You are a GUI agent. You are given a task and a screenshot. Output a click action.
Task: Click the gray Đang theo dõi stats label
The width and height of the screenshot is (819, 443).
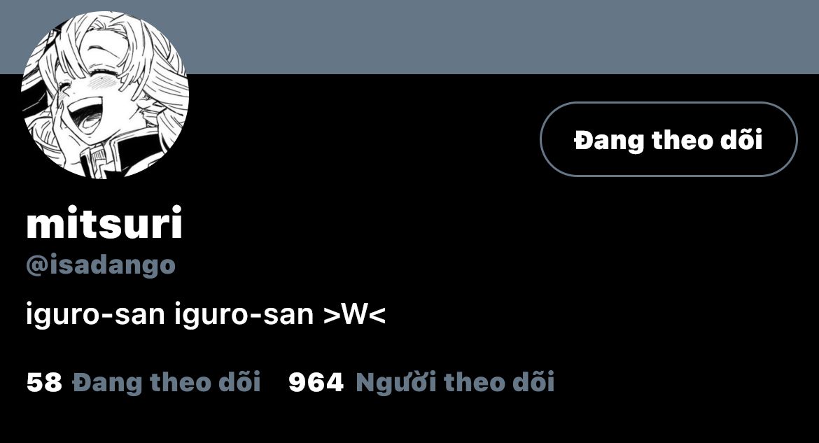pyautogui.click(x=167, y=382)
